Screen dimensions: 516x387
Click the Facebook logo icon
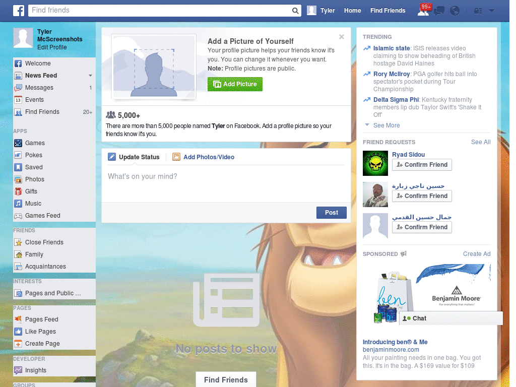[x=19, y=11]
